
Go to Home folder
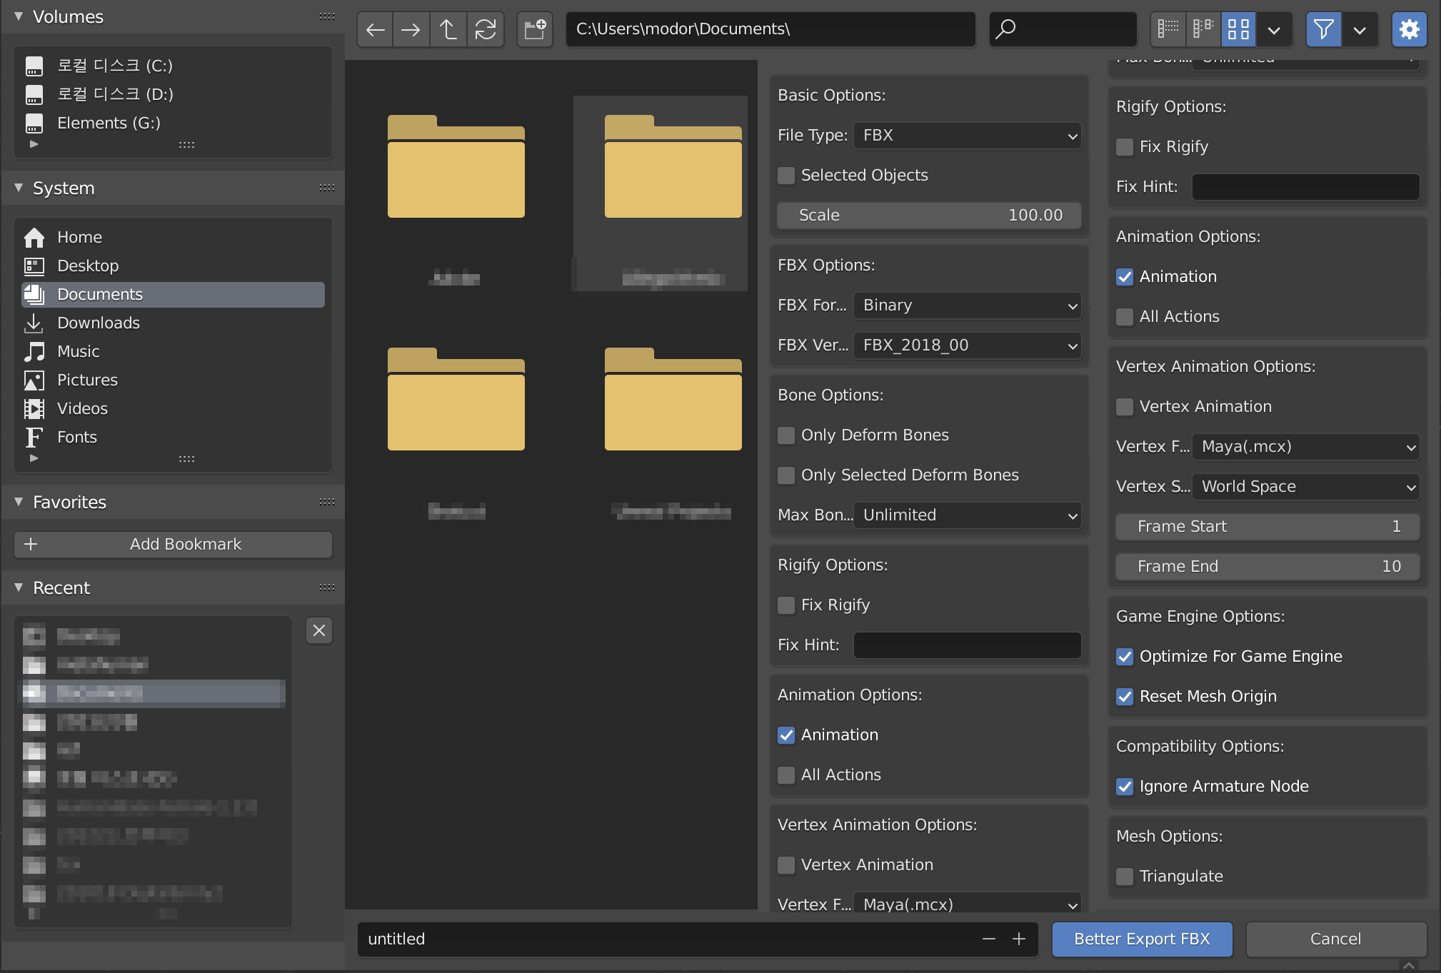click(173, 237)
